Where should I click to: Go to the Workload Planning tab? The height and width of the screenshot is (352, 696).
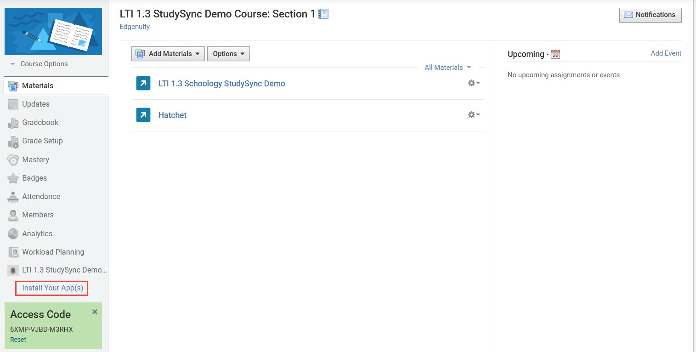point(53,252)
